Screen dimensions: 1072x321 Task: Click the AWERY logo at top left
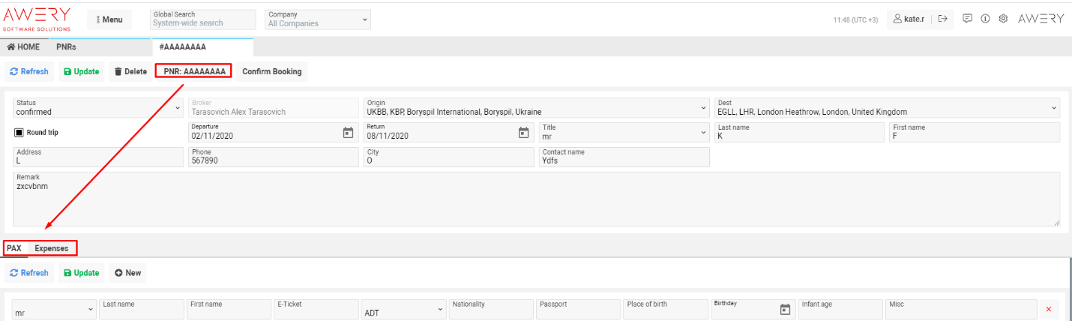[37, 19]
